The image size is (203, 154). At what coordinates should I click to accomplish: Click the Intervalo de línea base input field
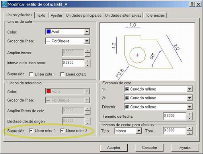pos(73,63)
